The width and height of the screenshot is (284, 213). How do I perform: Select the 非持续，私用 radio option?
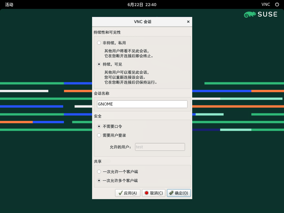pyautogui.click(x=99, y=43)
